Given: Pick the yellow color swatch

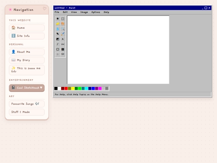Looking at the screenshot, I should [x=73, y=89].
